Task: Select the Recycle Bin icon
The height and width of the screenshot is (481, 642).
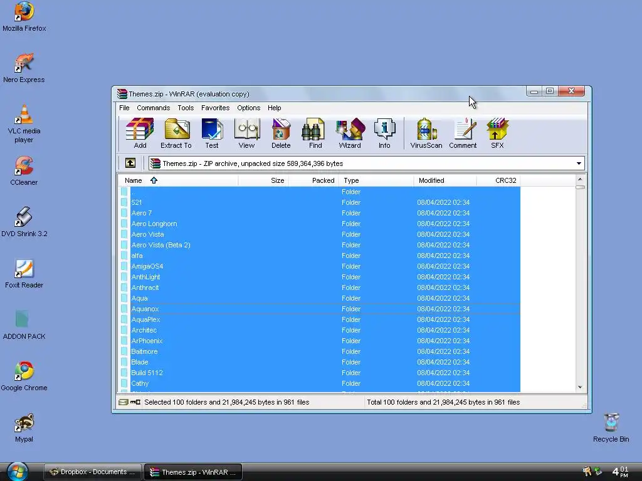Action: point(611,428)
